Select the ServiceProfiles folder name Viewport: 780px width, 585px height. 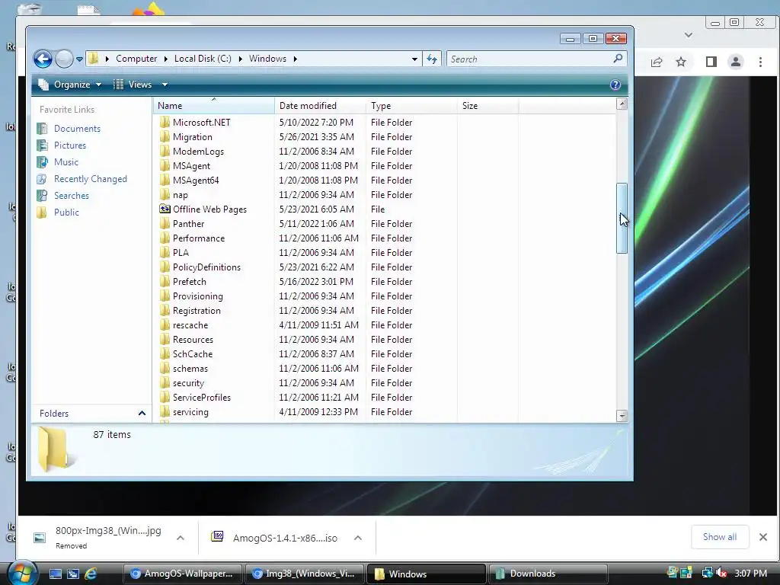tap(202, 398)
